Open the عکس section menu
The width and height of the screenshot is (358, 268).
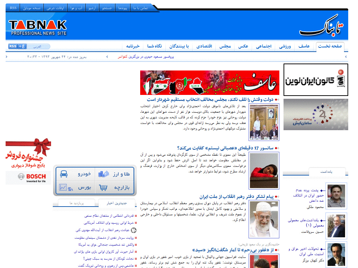pos(243,46)
